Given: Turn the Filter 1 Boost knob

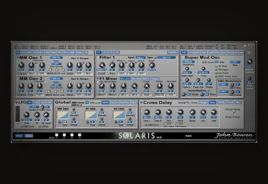Looking at the screenshot, I should [x=152, y=65].
